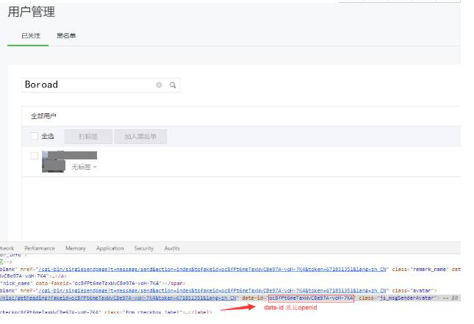
Task: Open the Application tab in DevTools
Action: (x=109, y=249)
